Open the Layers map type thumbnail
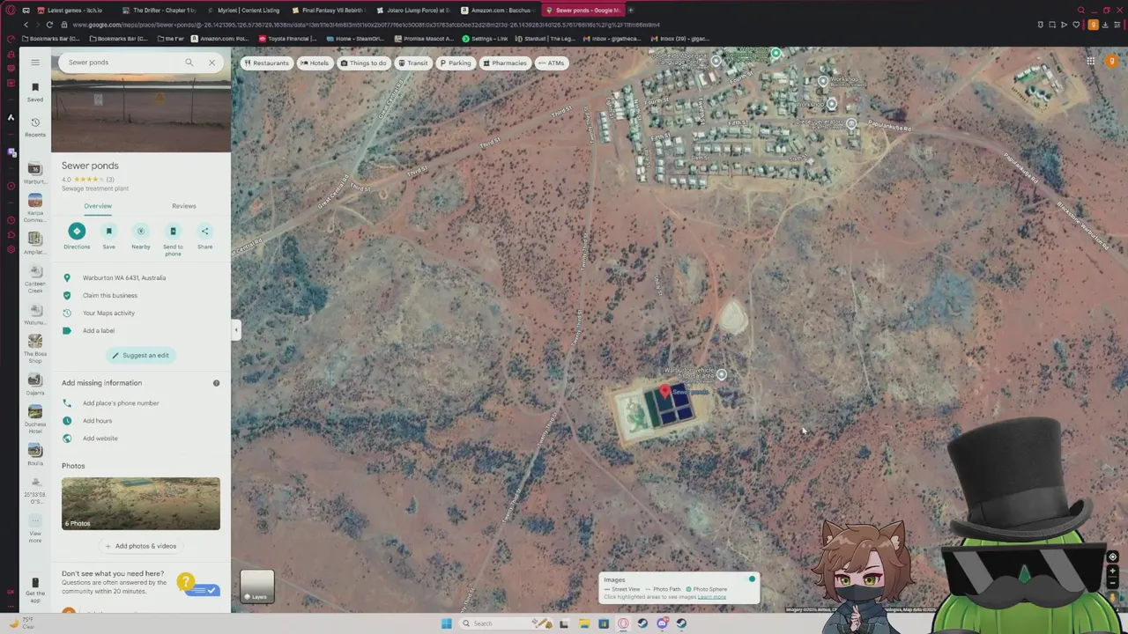The image size is (1128, 634). 257,586
